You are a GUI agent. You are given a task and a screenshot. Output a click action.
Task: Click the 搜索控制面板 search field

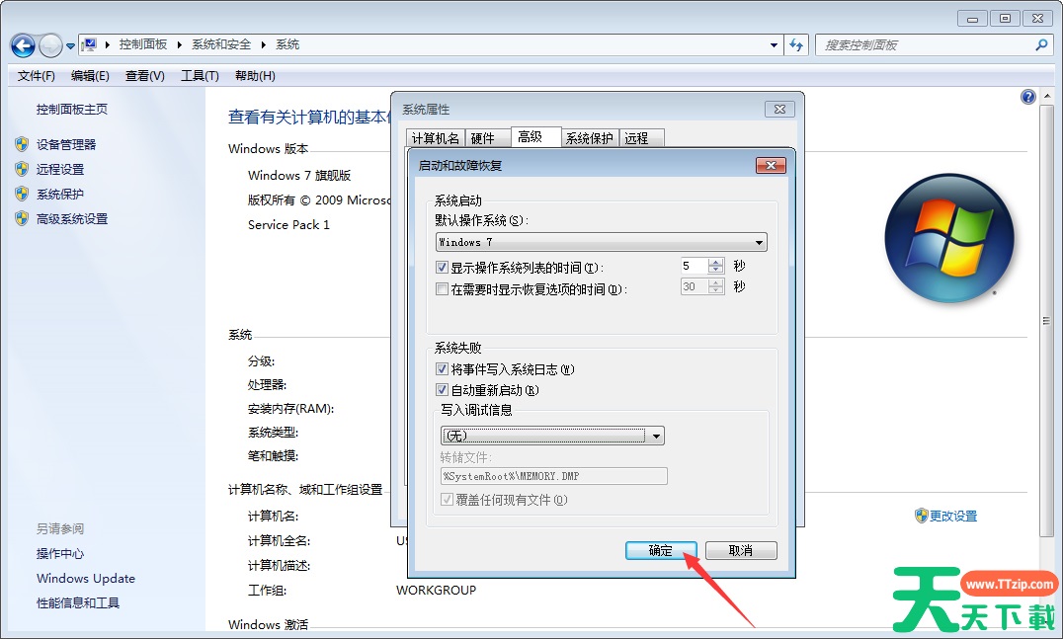click(x=926, y=44)
